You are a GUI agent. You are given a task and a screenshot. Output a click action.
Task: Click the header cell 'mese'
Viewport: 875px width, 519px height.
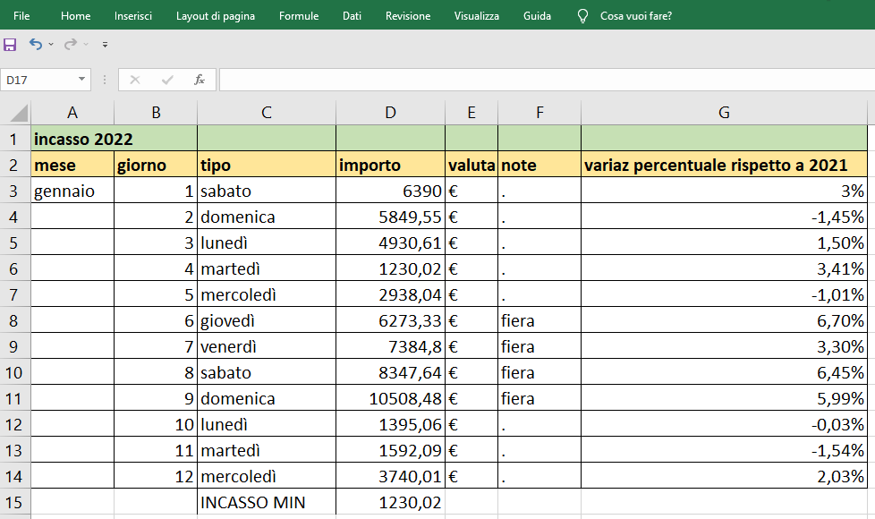[x=72, y=165]
